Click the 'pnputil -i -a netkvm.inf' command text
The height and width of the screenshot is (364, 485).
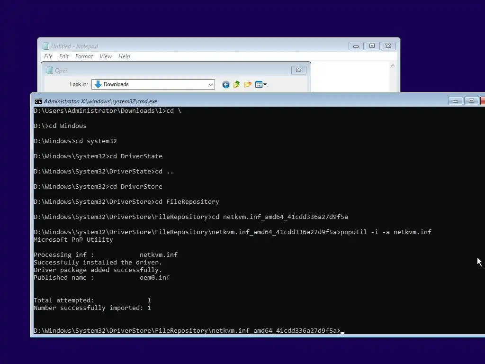[x=386, y=232]
